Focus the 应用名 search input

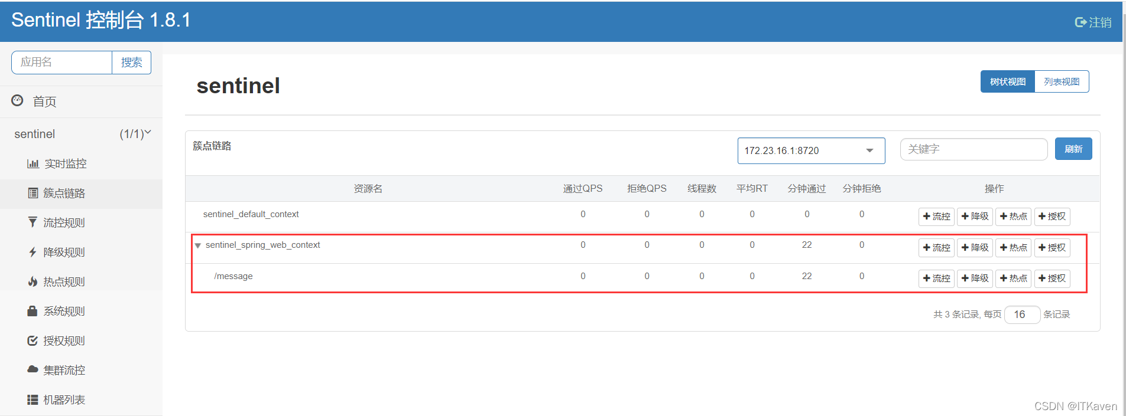(x=62, y=62)
